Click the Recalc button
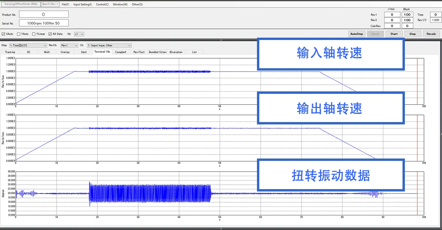Viewport: 442px width, 230px height. click(431, 34)
